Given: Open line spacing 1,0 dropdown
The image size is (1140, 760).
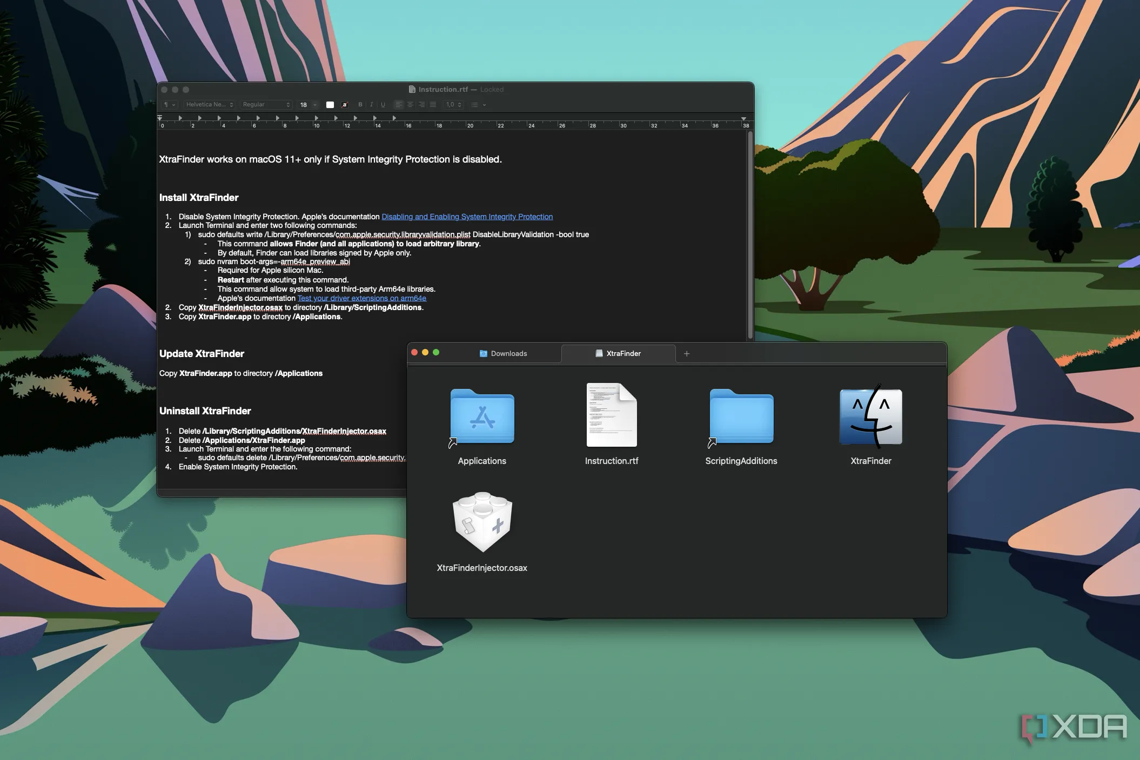Looking at the screenshot, I should pyautogui.click(x=454, y=105).
